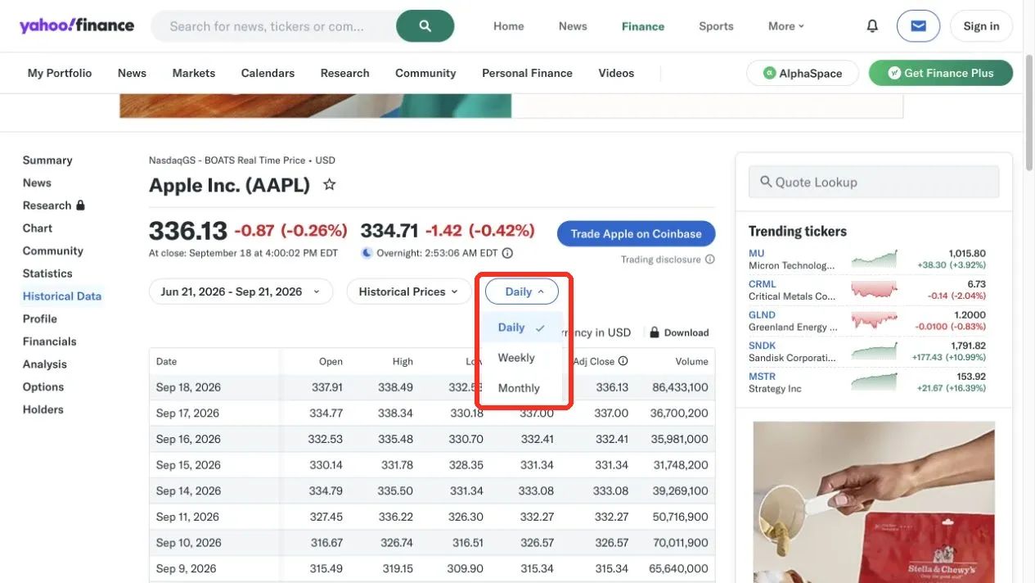Star Apple Inc. to add to watchlist
The height and width of the screenshot is (583, 1035).
coord(329,185)
